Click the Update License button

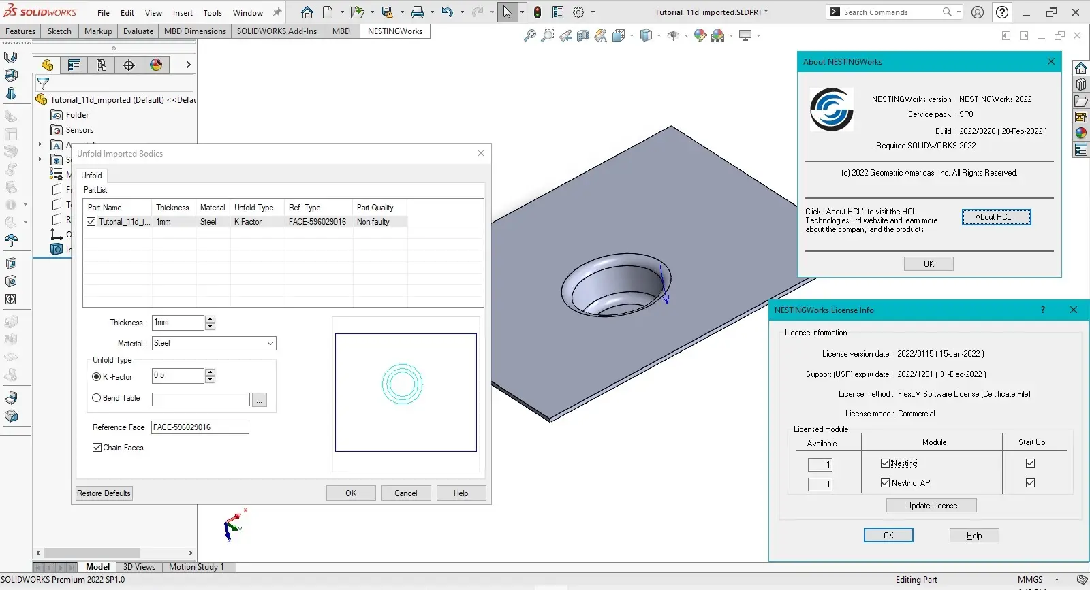tap(931, 506)
